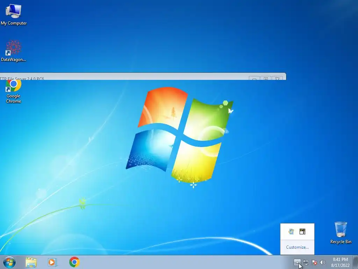Open Windows Explorer from the taskbar
Viewport: 358px width, 269px height.
[31, 262]
